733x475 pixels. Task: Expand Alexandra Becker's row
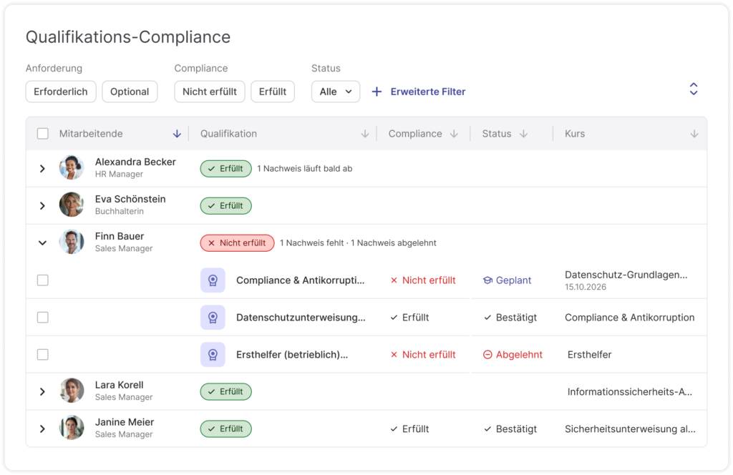pos(42,169)
